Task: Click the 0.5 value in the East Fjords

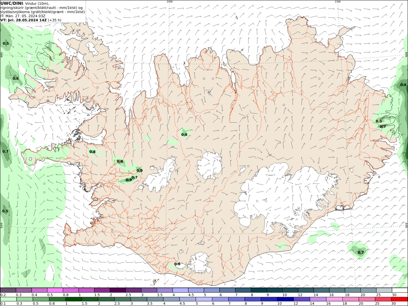Action: pos(379,121)
